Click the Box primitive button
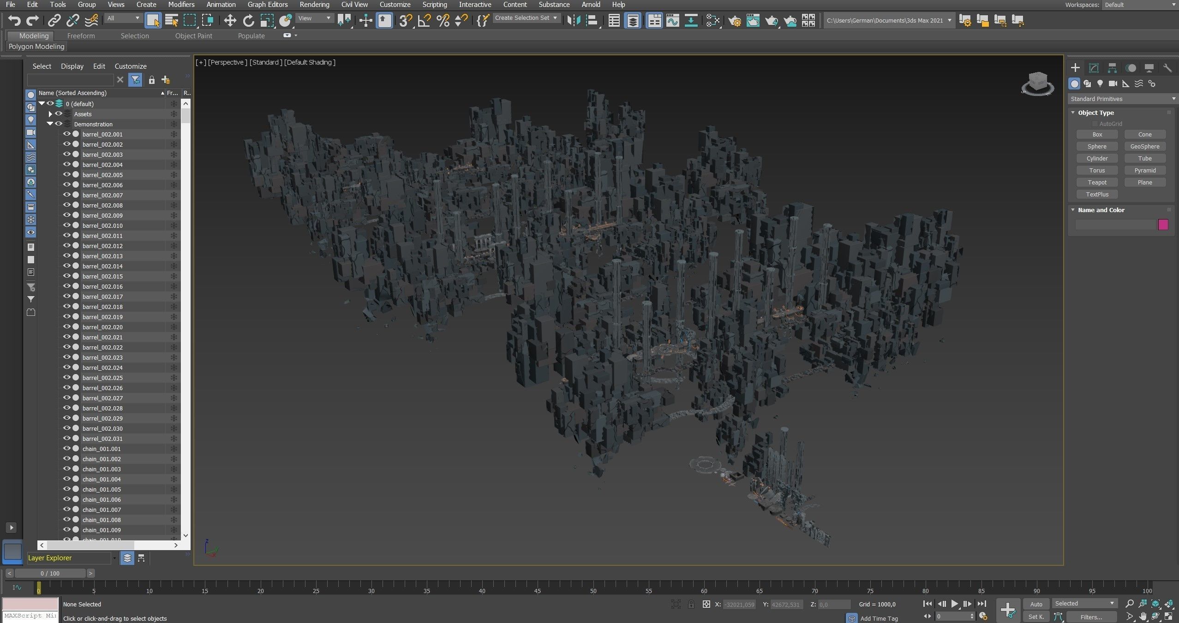The image size is (1179, 623). pyautogui.click(x=1097, y=135)
